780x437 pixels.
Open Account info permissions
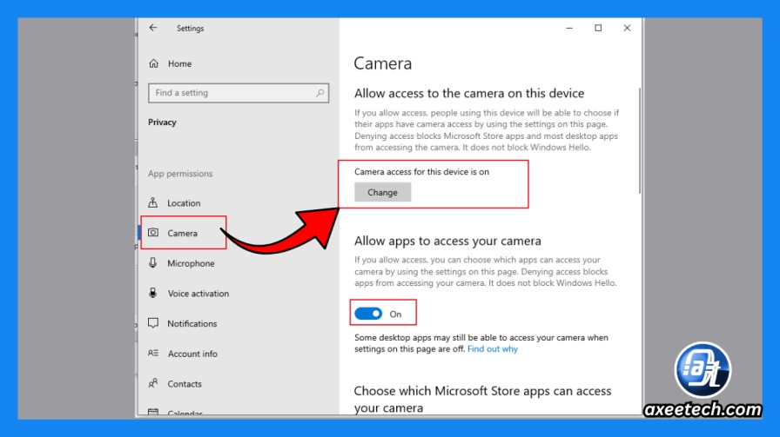pos(192,354)
